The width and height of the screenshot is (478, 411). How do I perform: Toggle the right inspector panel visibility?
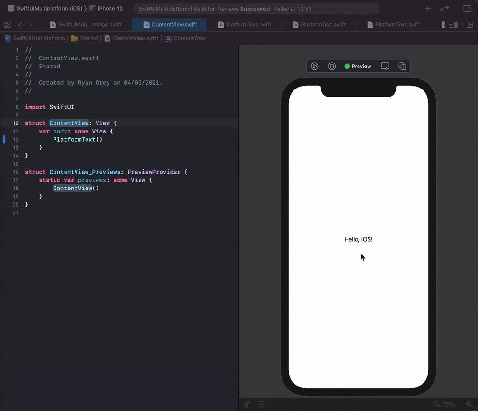point(466,8)
